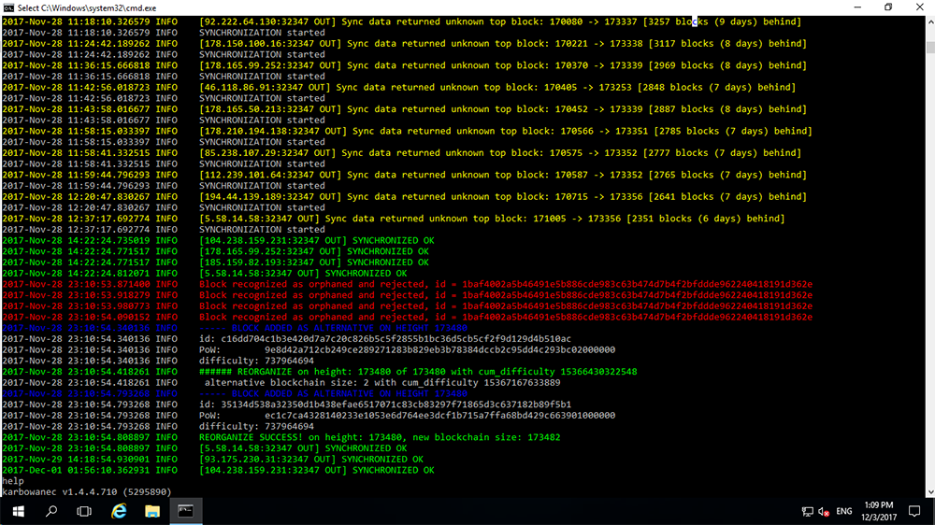Switch input language via ENG indicator
This screenshot has width=935, height=525.
point(844,511)
